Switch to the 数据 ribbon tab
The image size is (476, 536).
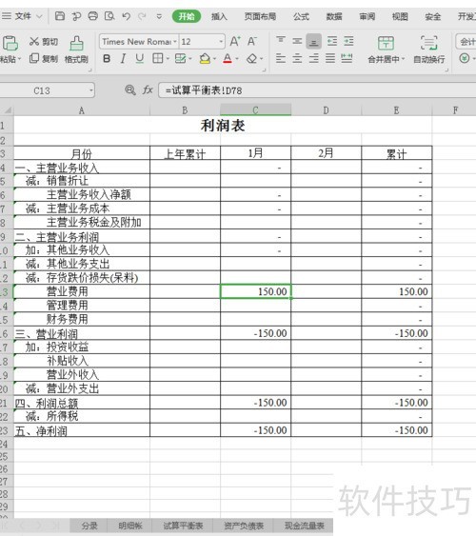(334, 16)
